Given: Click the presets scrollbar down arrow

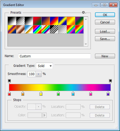Looking at the screenshot, I should (x=86, y=44).
